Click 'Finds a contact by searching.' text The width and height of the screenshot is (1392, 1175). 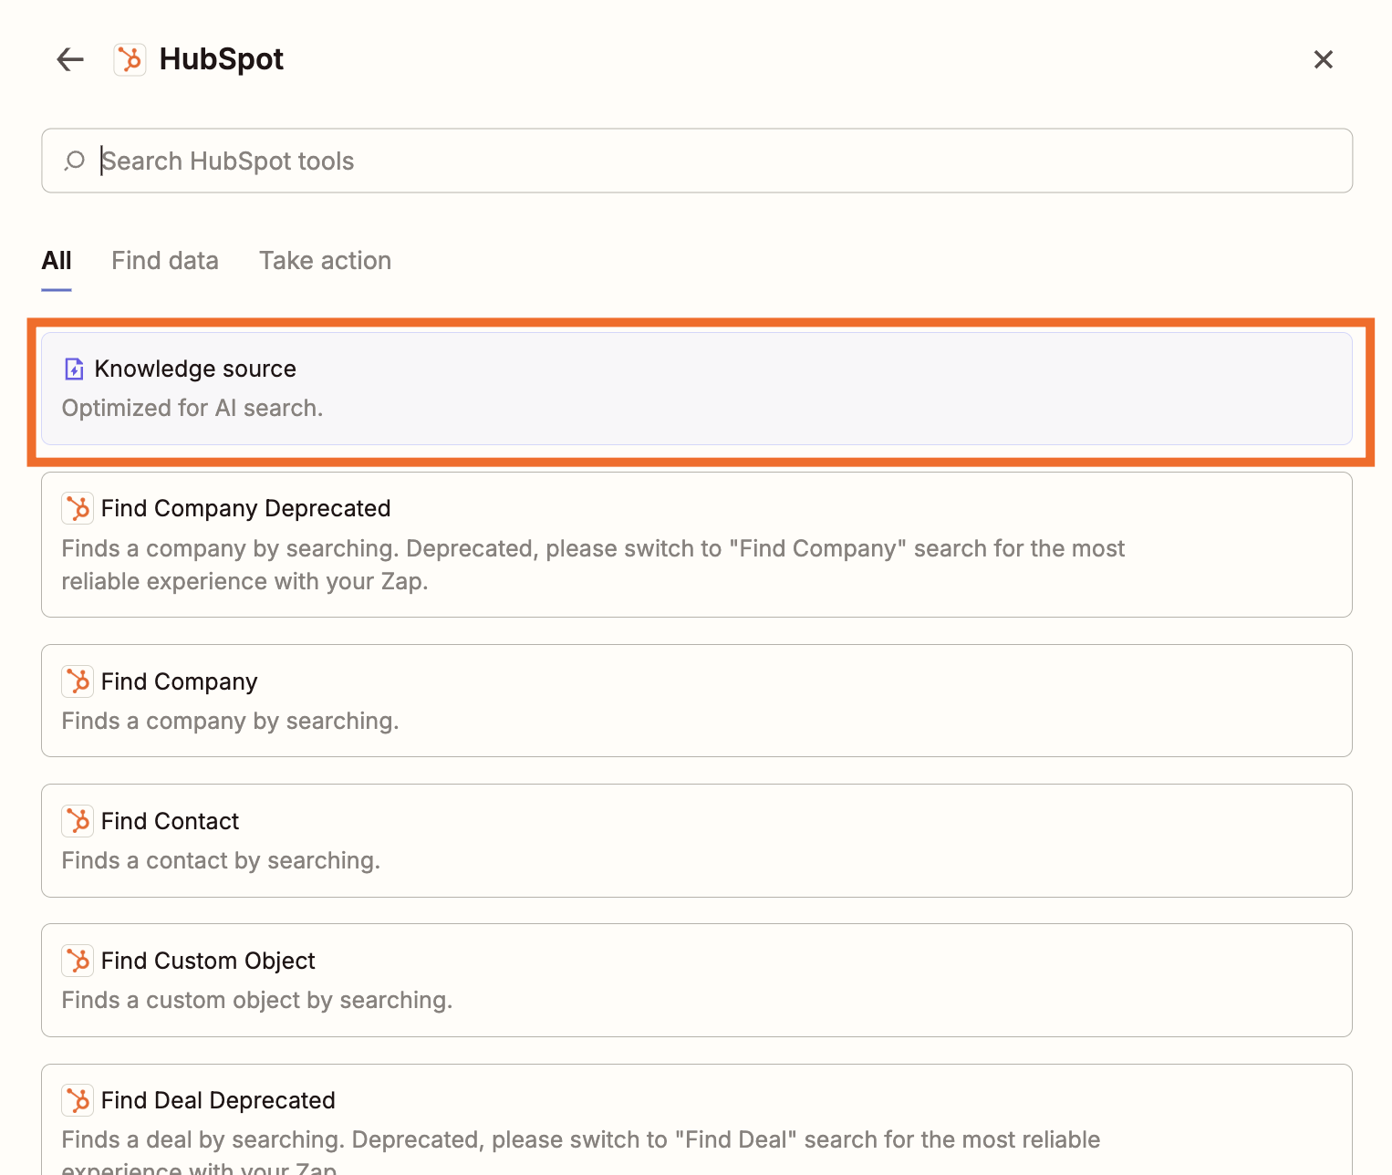[x=221, y=860]
